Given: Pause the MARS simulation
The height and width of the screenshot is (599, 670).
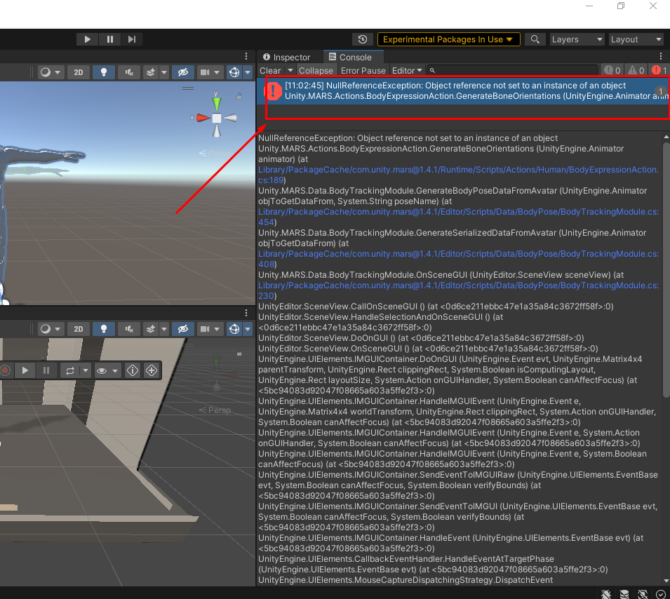Looking at the screenshot, I should 46,370.
